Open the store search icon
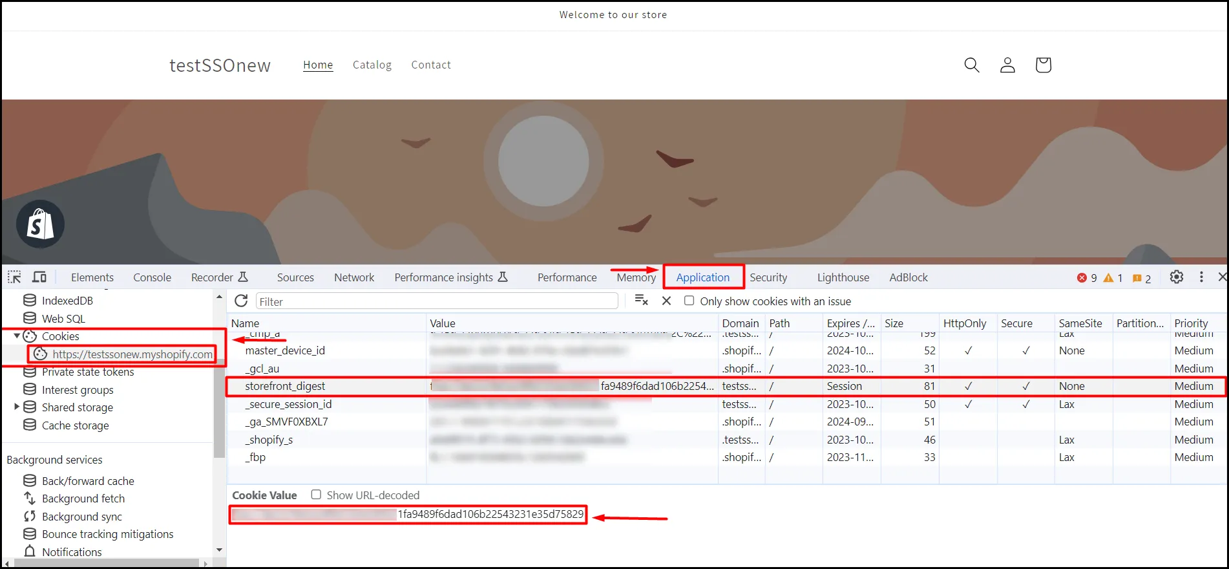The image size is (1229, 569). (971, 65)
